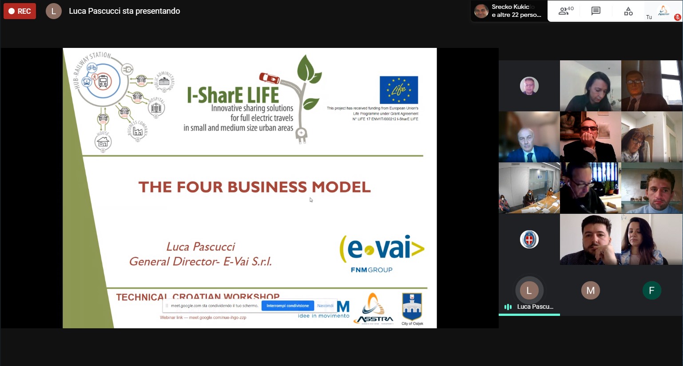Open the activities shapes icon
Image resolution: width=683 pixels, height=366 pixels.
point(628,11)
